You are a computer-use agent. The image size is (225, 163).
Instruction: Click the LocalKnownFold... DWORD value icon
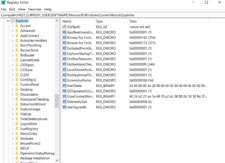click(64, 70)
